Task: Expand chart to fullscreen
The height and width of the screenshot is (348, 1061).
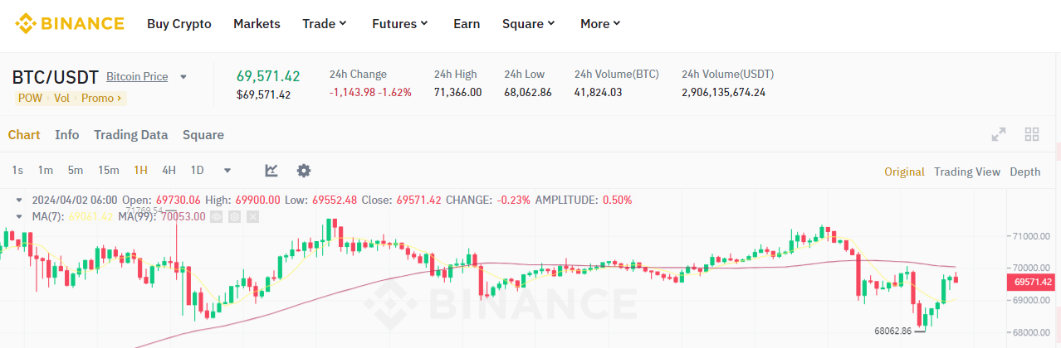Action: click(999, 134)
